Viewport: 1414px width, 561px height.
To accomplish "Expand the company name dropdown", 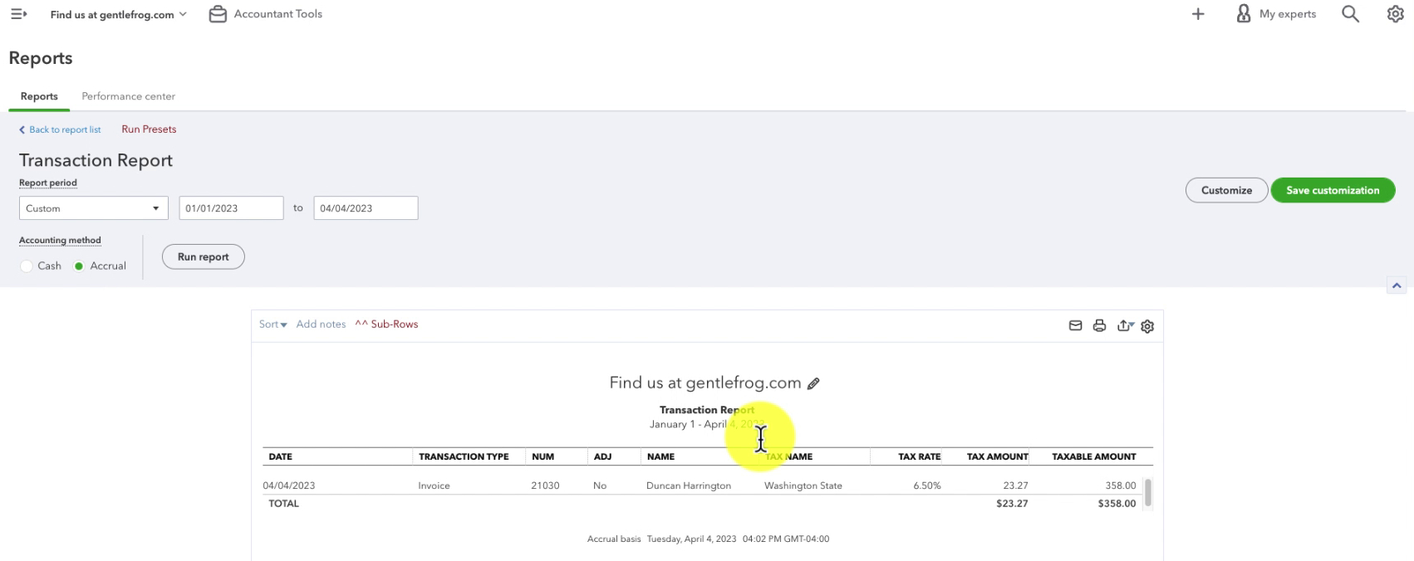I will (x=118, y=14).
